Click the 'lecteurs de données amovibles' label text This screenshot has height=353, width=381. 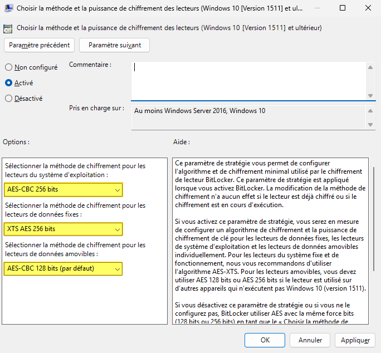[50, 254]
